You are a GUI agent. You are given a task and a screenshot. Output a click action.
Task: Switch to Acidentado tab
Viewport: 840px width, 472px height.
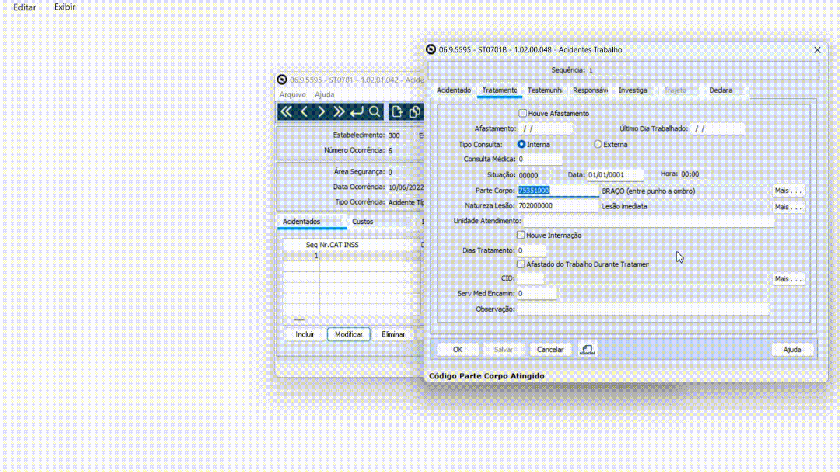[454, 90]
